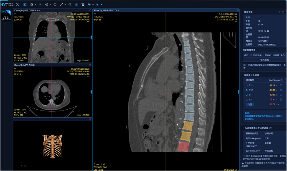Click the help icon beside QCT diagnosis standard
Screen dimensions: 287x171
(271, 128)
